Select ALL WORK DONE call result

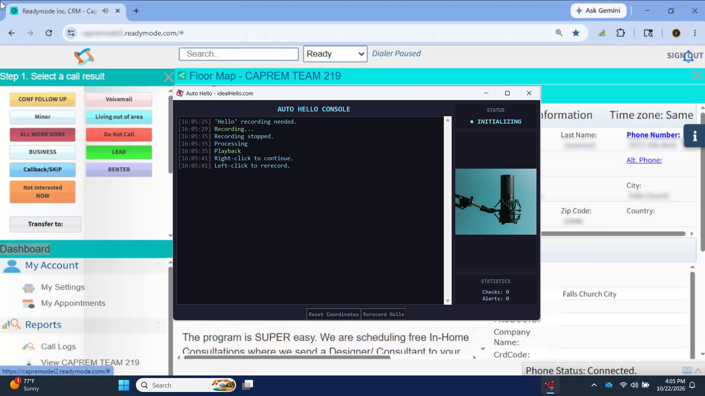pos(43,135)
